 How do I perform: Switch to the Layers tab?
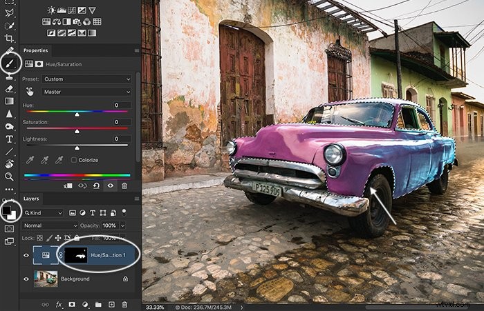click(x=31, y=199)
